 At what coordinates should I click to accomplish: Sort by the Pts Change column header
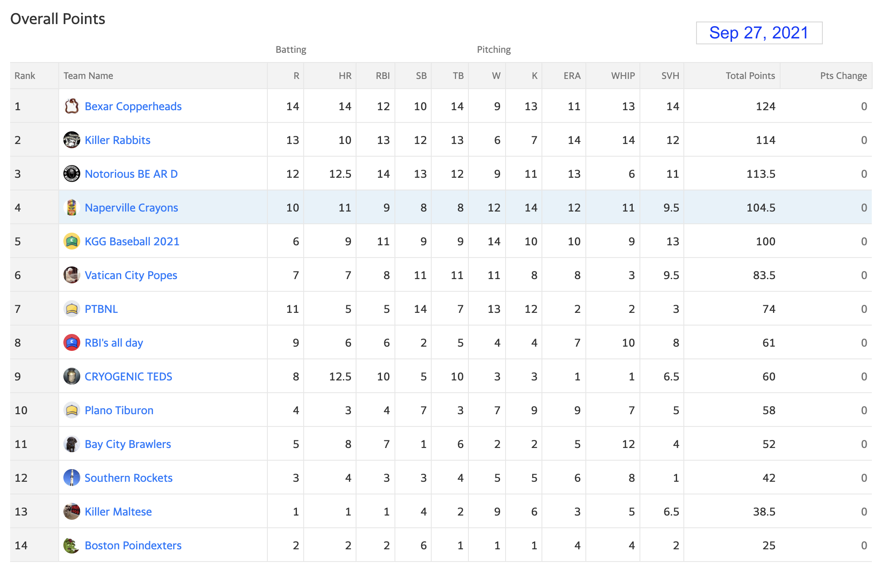[843, 76]
